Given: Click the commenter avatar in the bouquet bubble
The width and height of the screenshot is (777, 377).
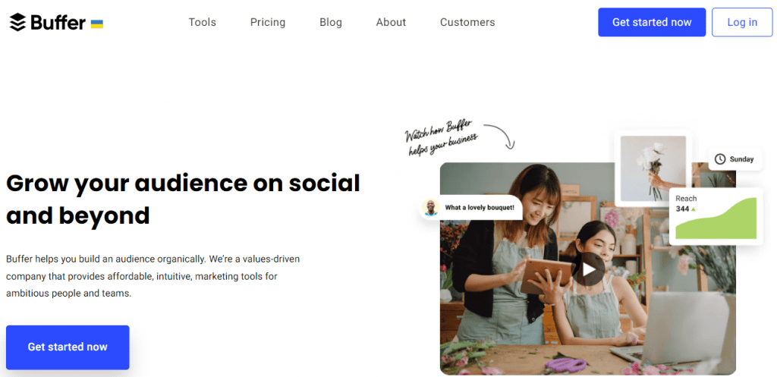Looking at the screenshot, I should coord(431,207).
